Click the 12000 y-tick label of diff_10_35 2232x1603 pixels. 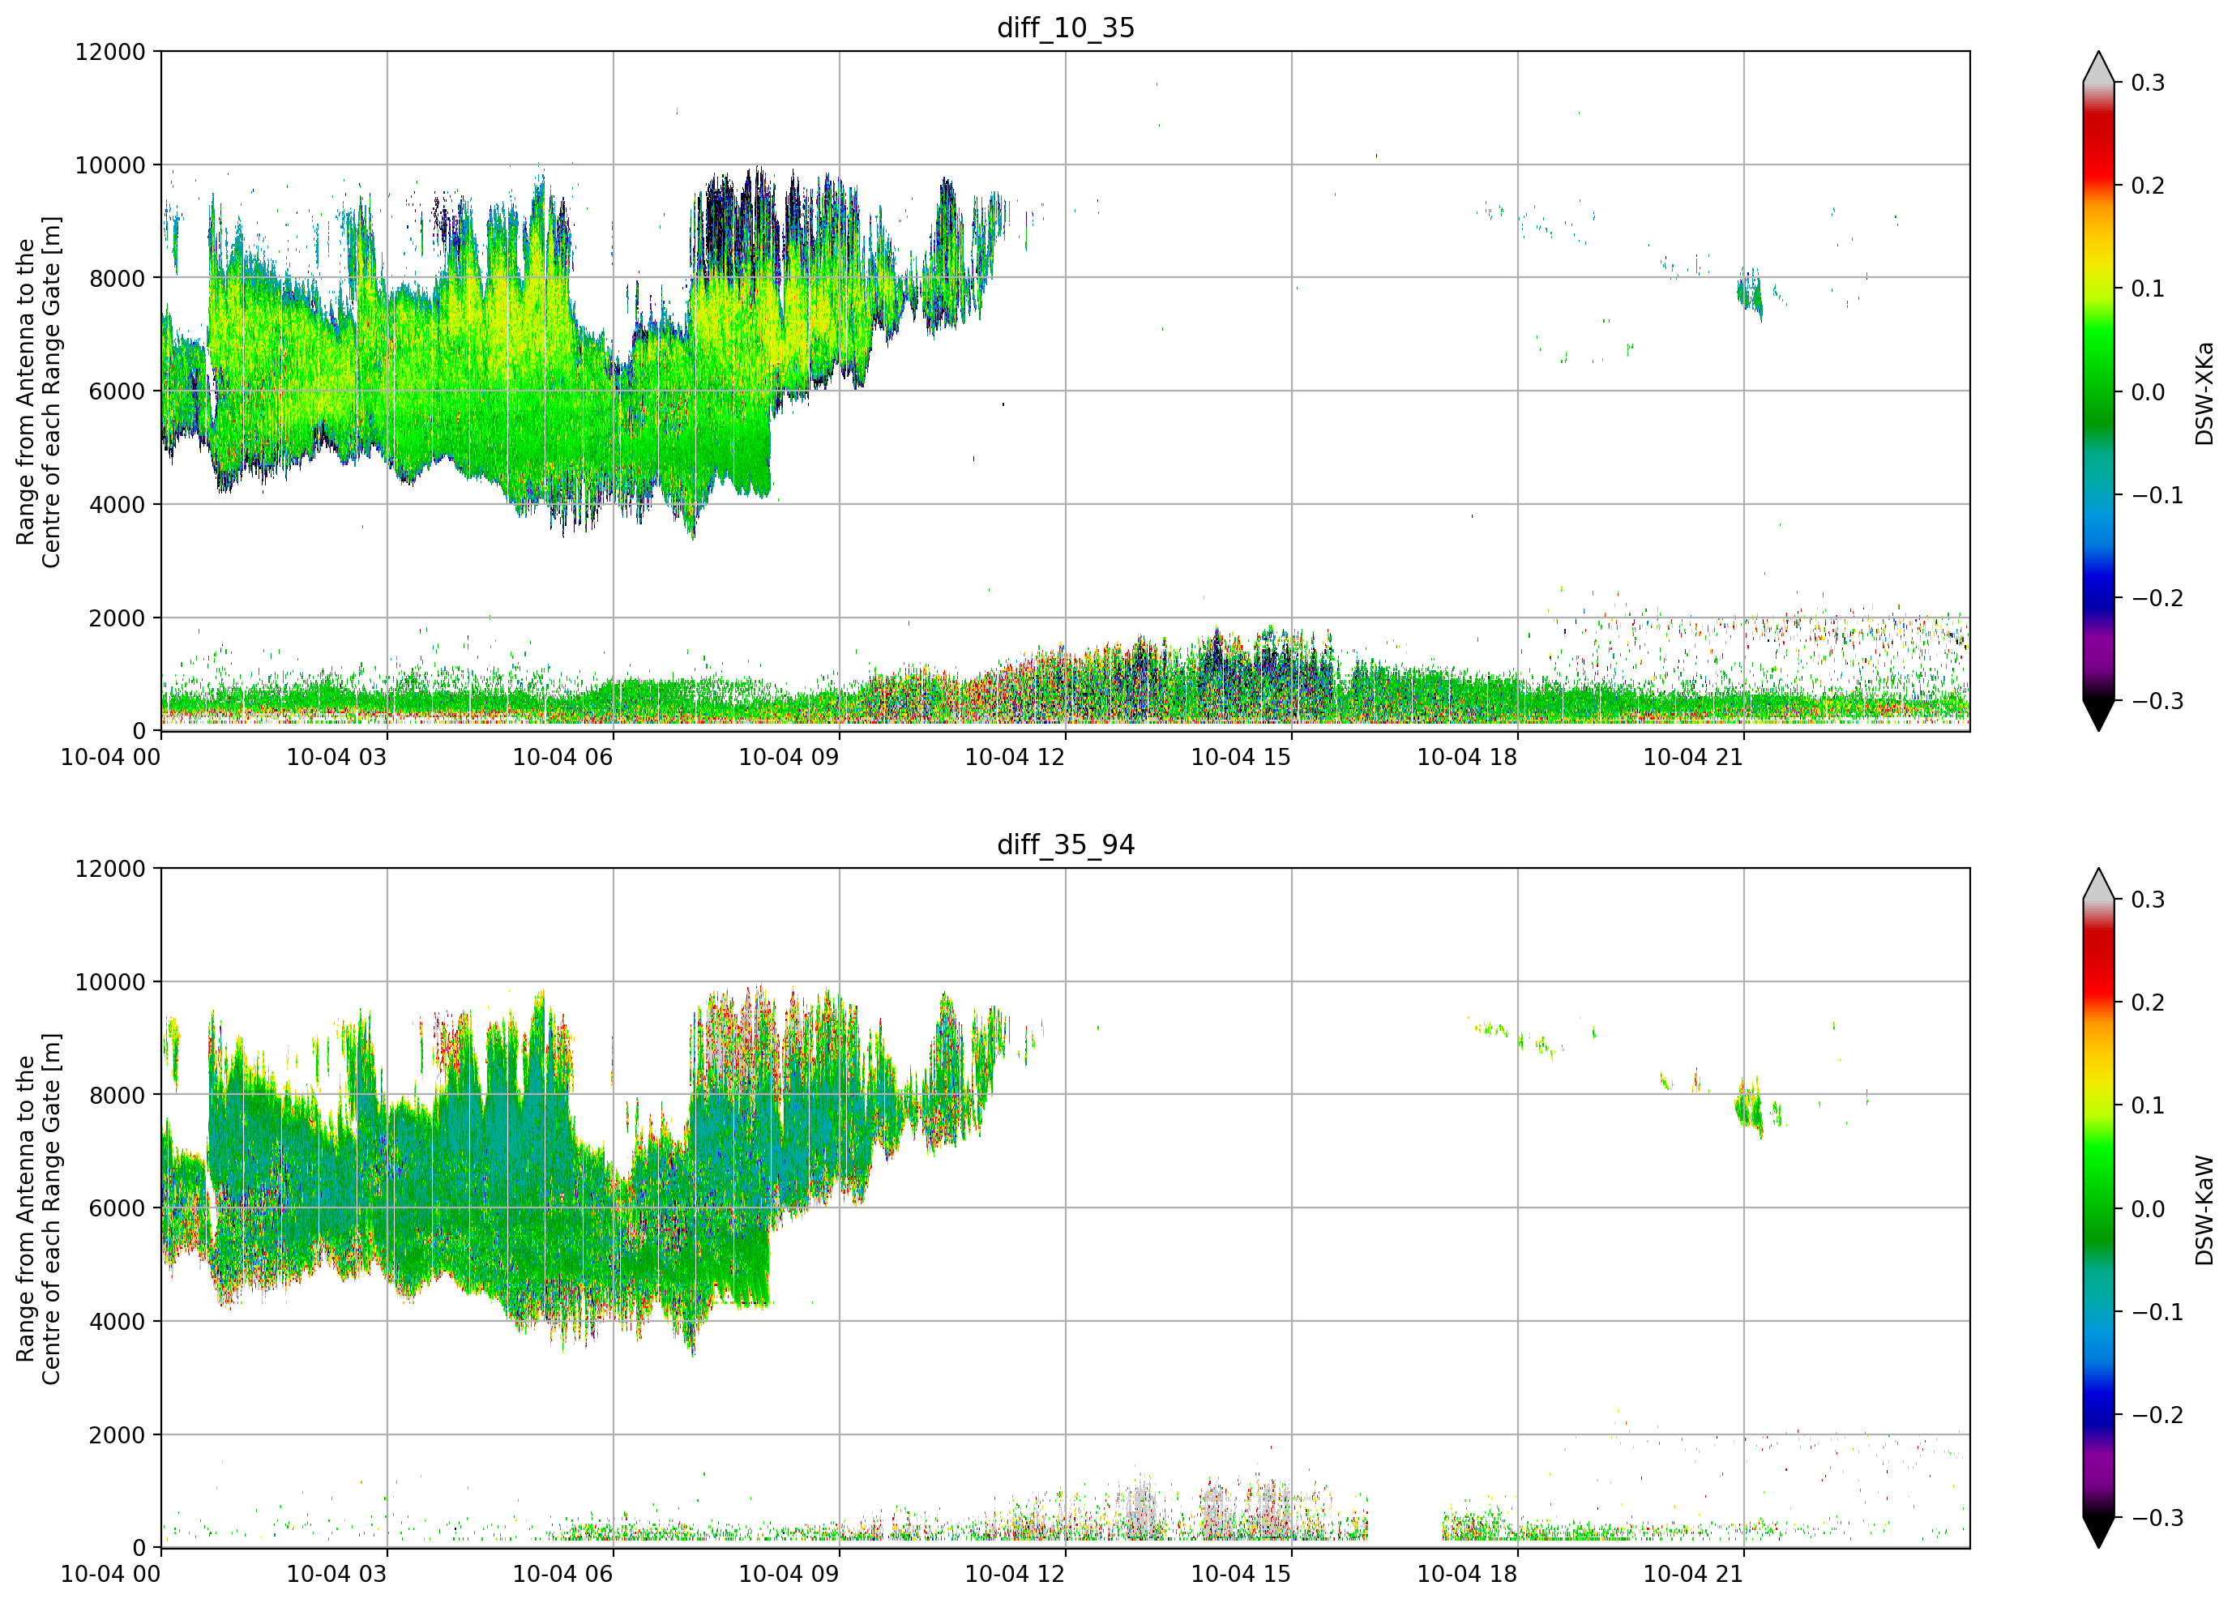click(110, 51)
